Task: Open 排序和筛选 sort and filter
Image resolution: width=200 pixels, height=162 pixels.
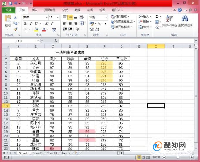Action: click(x=170, y=22)
